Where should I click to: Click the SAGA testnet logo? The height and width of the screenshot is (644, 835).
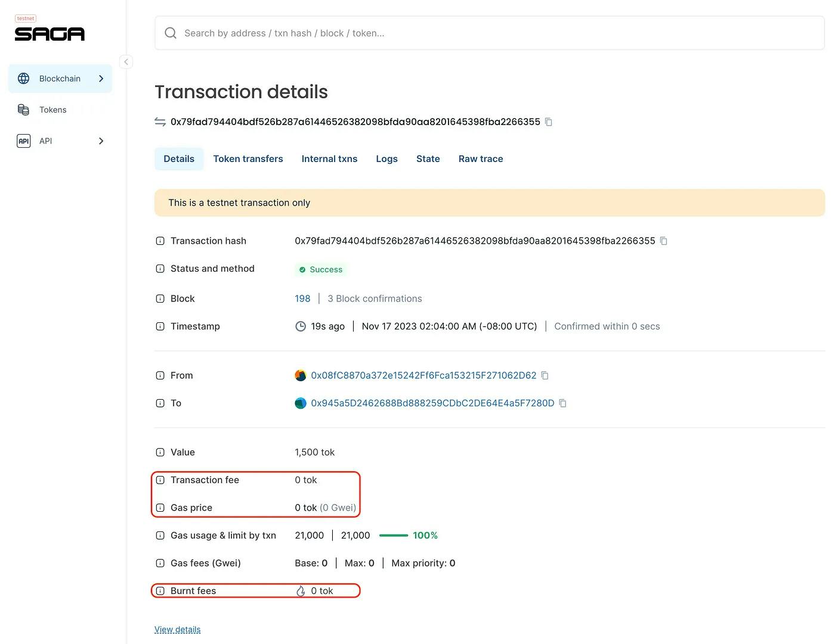[50, 29]
